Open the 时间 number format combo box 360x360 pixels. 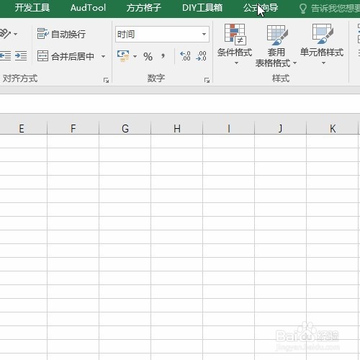[x=162, y=35]
